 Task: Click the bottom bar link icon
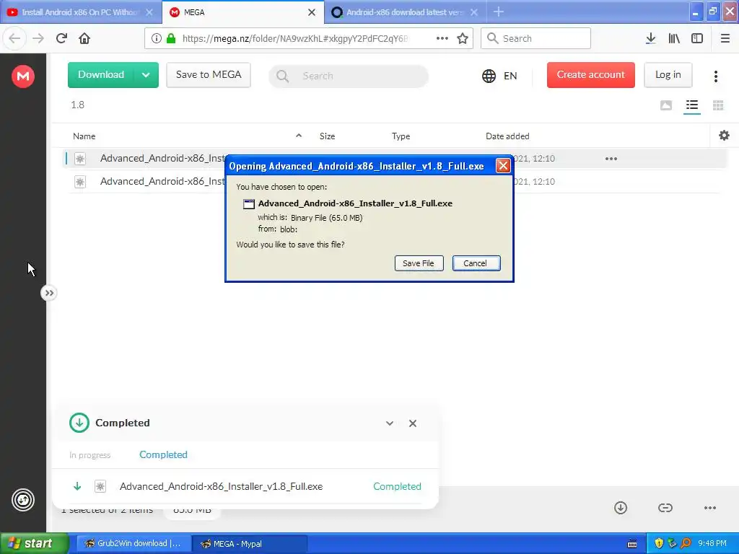pos(665,507)
